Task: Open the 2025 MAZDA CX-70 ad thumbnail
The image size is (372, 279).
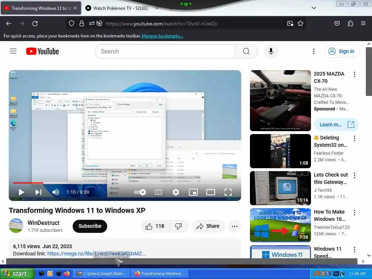Action: point(280,101)
